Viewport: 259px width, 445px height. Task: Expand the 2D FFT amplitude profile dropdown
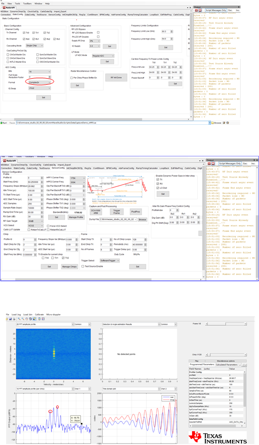(x=45, y=324)
